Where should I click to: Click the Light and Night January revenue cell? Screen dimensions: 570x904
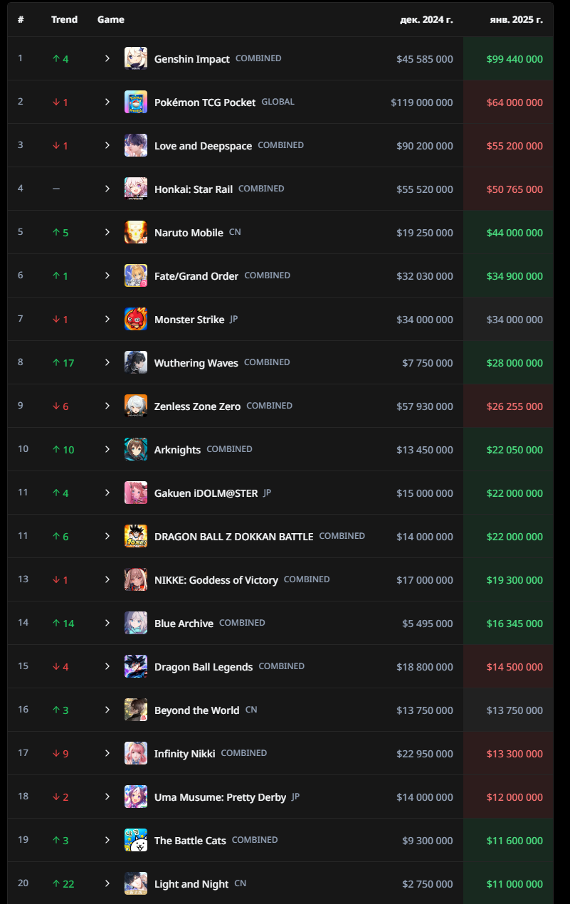508,883
